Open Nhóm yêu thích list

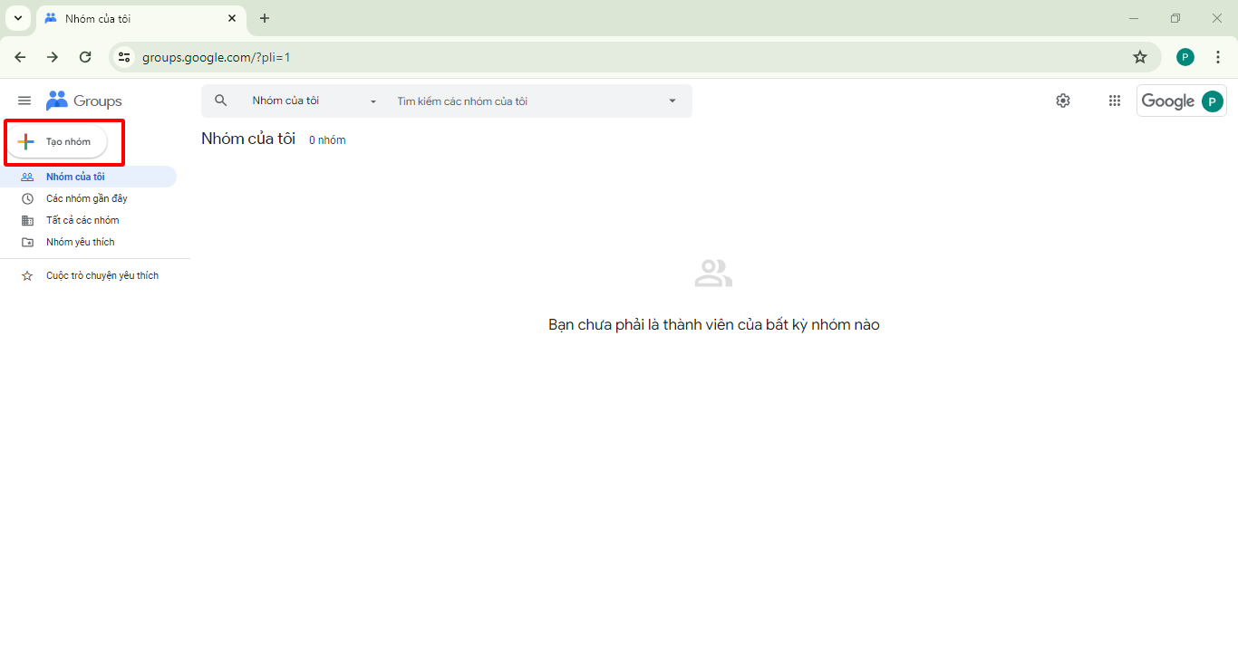tap(80, 242)
